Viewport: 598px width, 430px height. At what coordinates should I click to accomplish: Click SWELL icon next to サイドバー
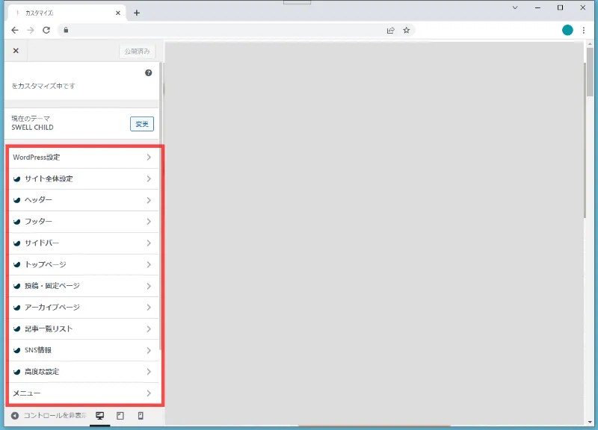tap(16, 243)
